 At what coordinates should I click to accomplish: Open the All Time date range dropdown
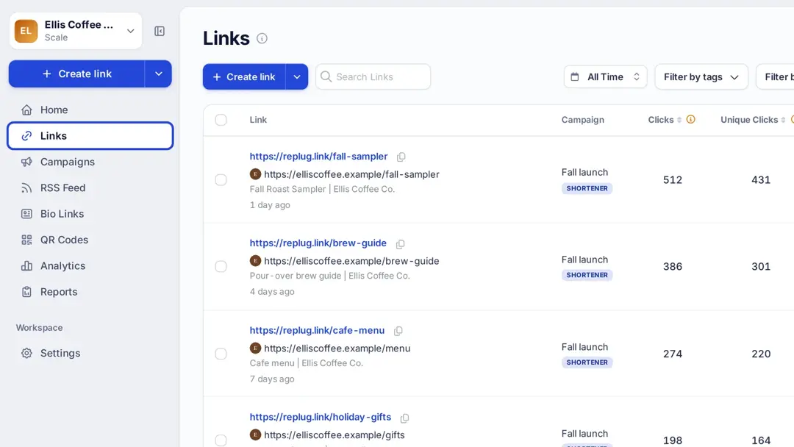coord(606,77)
